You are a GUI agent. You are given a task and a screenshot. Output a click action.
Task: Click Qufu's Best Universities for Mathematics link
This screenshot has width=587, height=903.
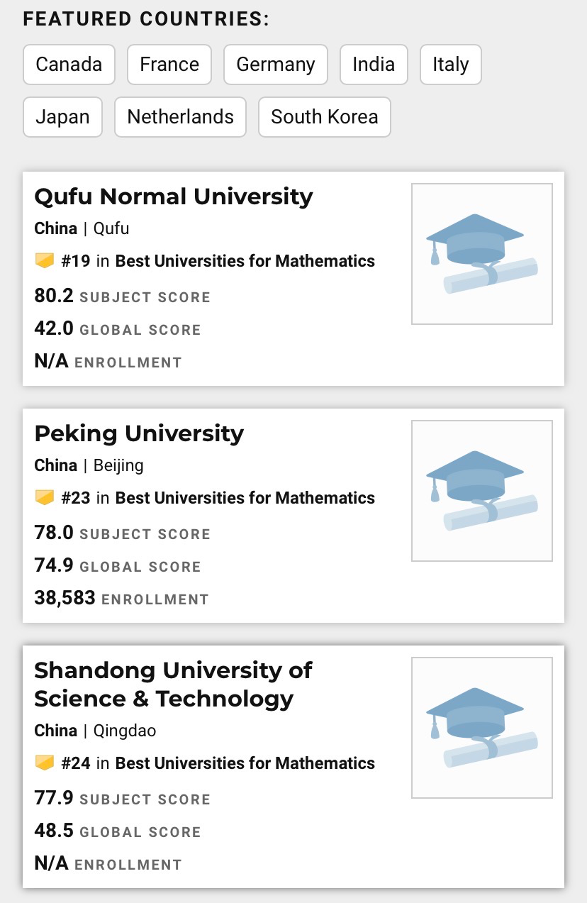[245, 261]
